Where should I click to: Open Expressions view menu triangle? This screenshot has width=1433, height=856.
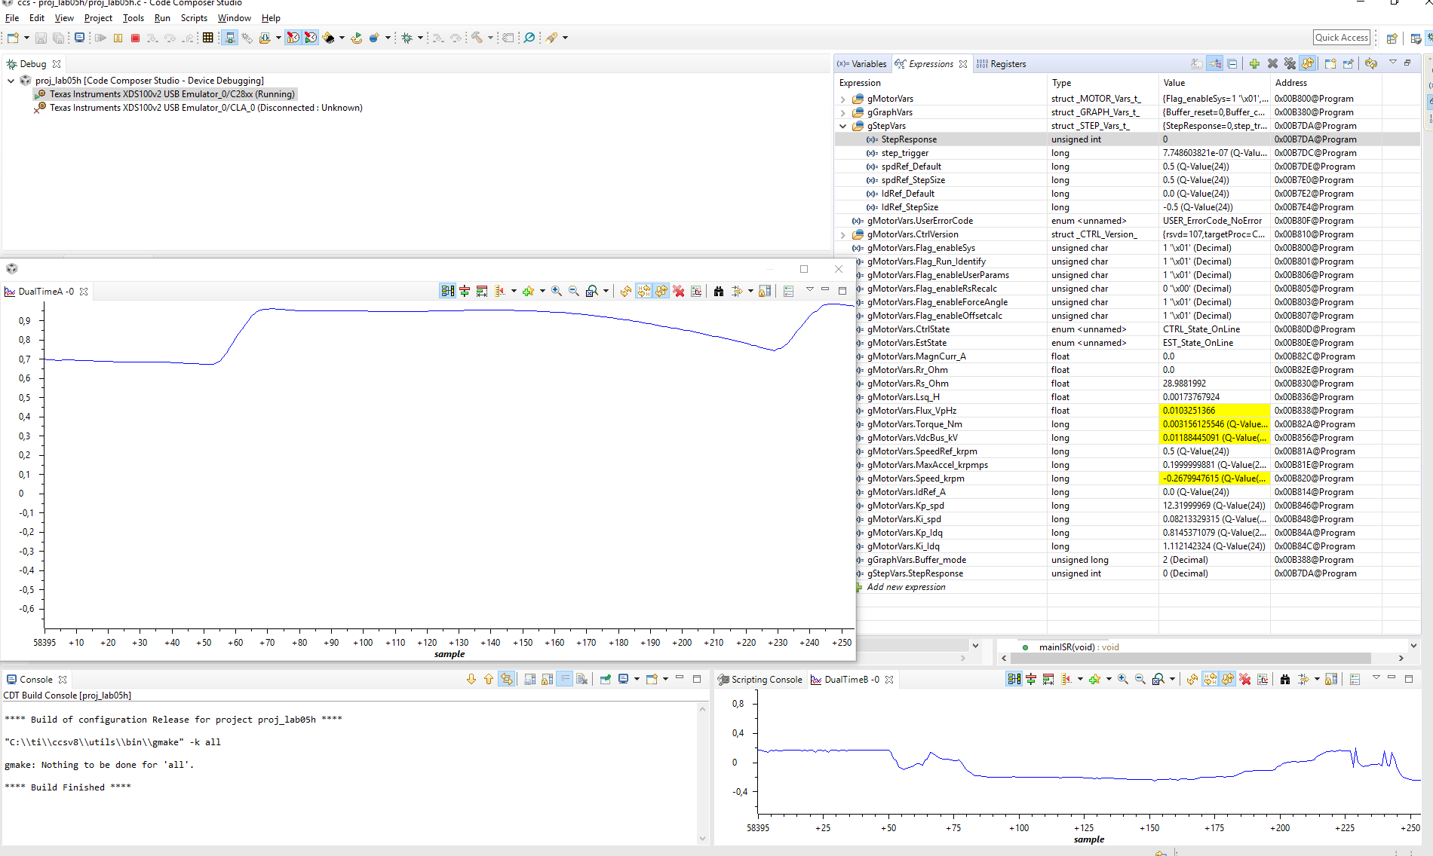[x=1392, y=63]
